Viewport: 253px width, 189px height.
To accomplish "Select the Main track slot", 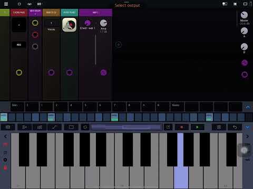I will (x=17, y=107).
